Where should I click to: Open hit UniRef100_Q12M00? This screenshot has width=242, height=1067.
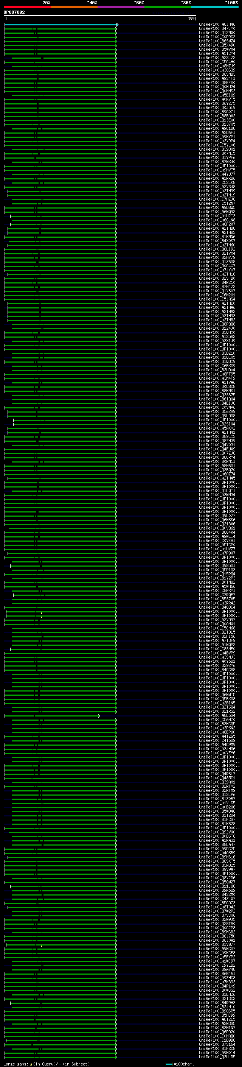(217, 33)
